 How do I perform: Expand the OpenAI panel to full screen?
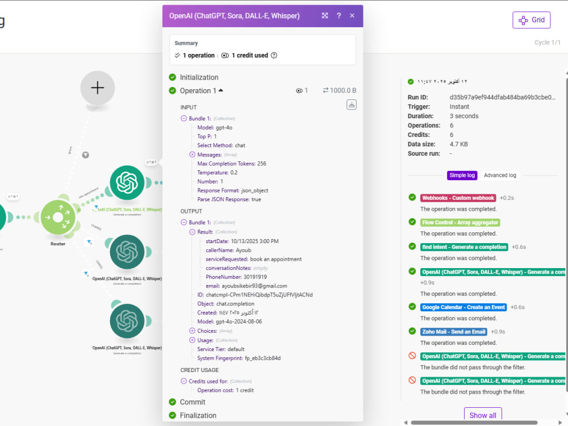click(x=325, y=15)
